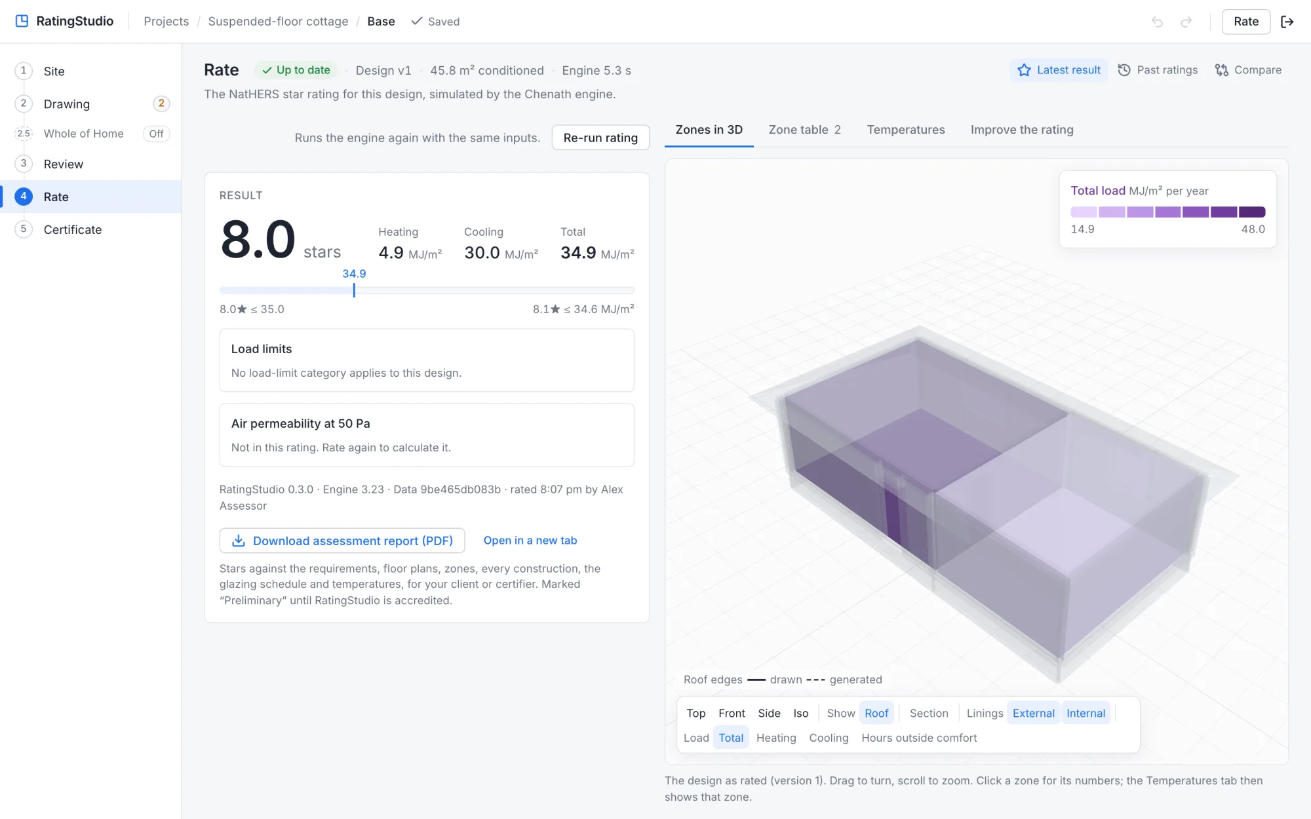Set view to Side
The height and width of the screenshot is (819, 1311).
[x=769, y=713]
